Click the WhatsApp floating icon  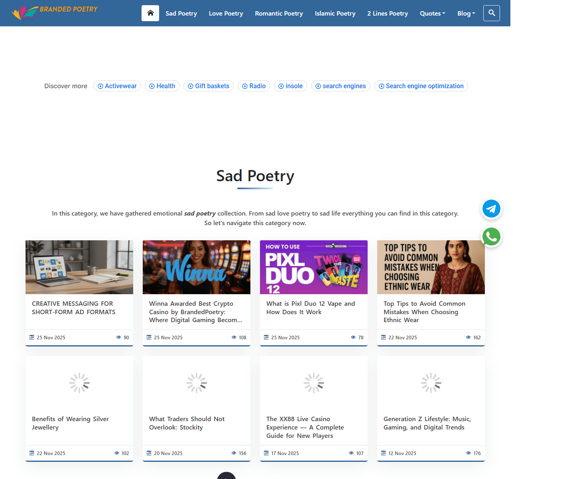(491, 237)
